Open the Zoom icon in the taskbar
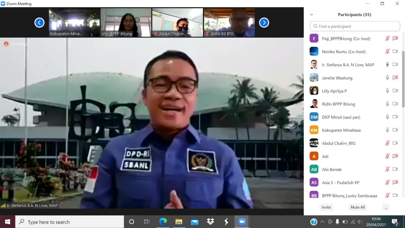405x228 pixels. [242, 222]
